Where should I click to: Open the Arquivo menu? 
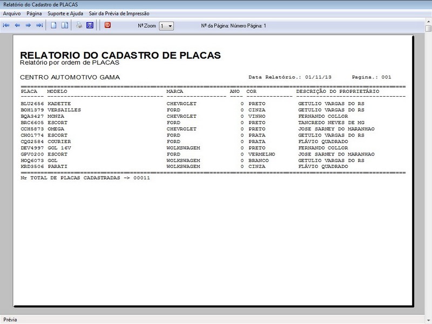pos(11,13)
